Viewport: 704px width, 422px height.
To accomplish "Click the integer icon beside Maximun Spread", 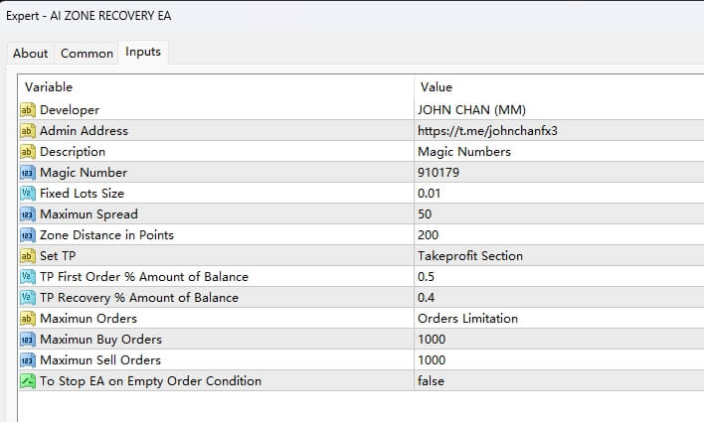I will tap(28, 213).
